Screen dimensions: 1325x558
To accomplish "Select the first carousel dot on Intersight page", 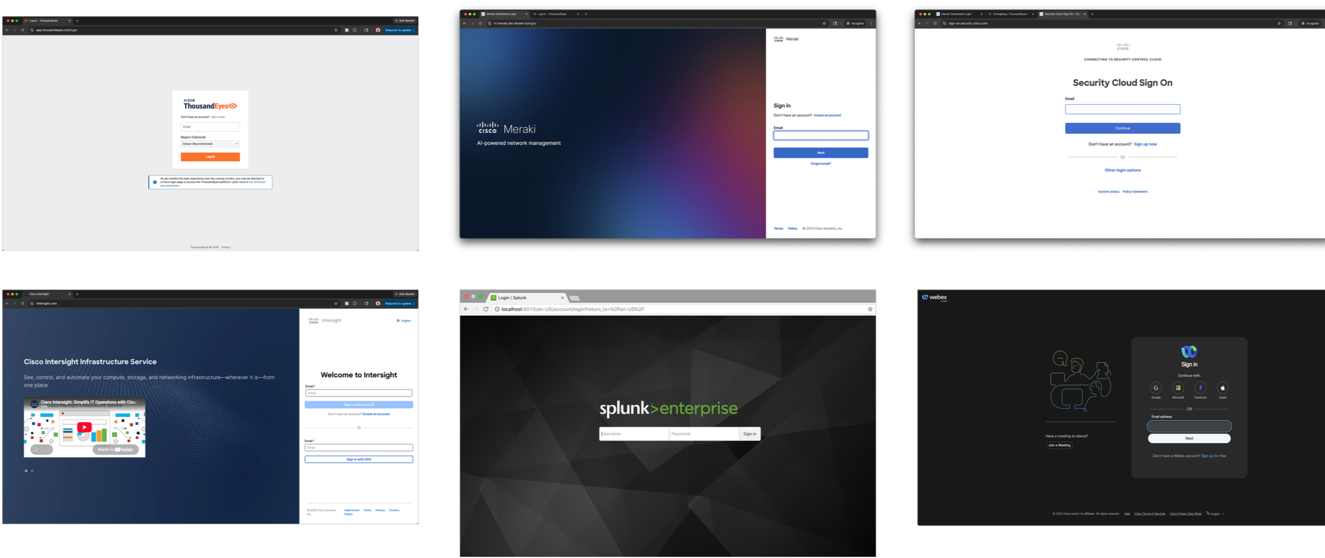I will [26, 471].
